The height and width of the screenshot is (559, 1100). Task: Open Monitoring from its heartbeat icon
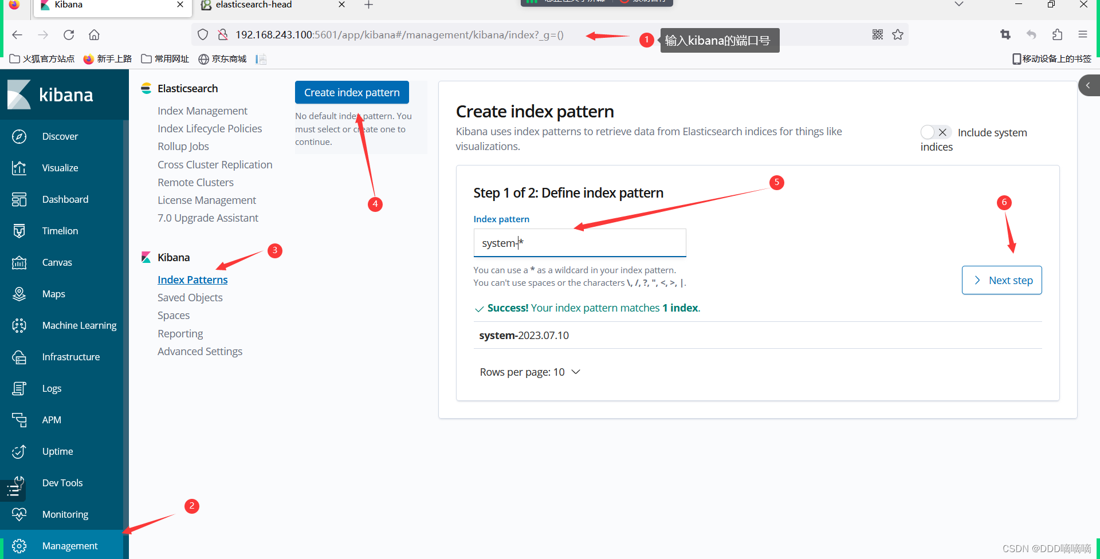point(19,514)
